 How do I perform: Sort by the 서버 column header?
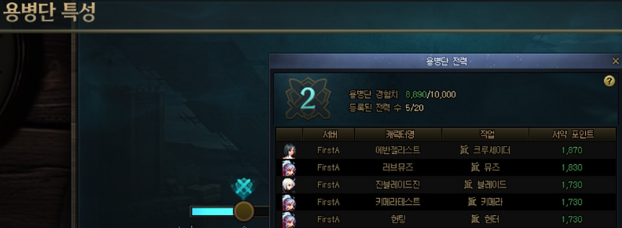[x=329, y=134]
